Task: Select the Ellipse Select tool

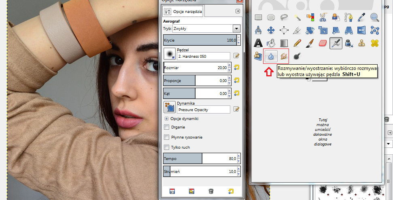Action: pyautogui.click(x=271, y=17)
